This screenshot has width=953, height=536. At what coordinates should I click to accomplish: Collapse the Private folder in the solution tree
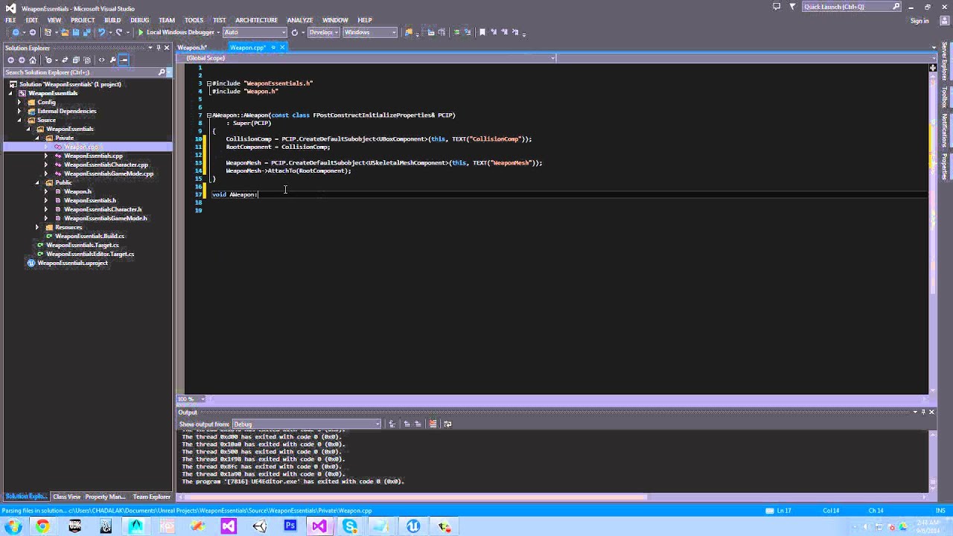pos(37,138)
